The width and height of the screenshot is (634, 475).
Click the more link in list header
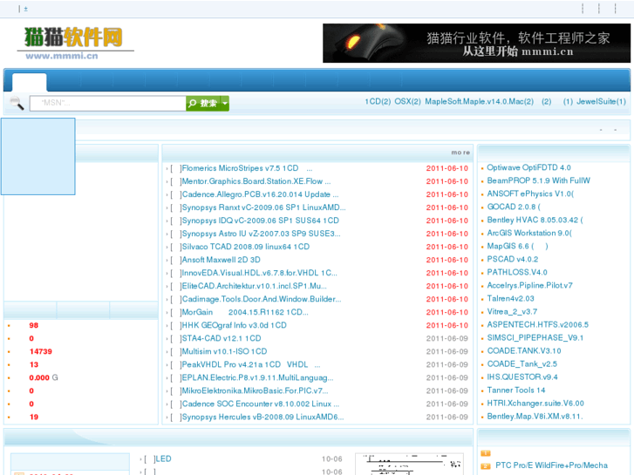(x=460, y=153)
